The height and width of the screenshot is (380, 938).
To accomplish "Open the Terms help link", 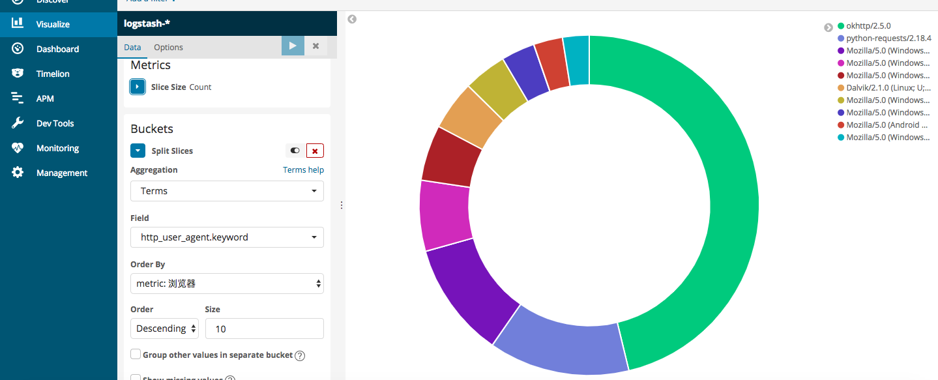I will click(x=303, y=169).
